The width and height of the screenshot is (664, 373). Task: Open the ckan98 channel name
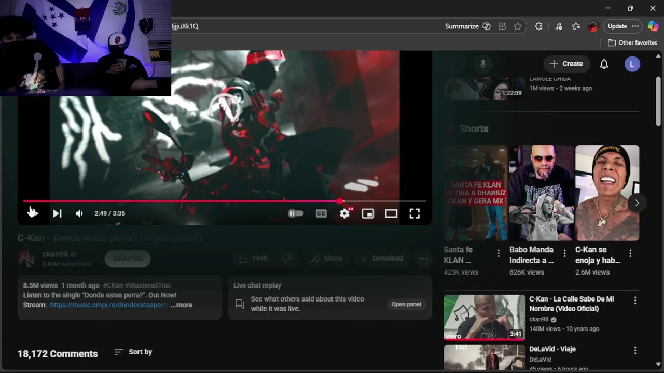point(55,254)
